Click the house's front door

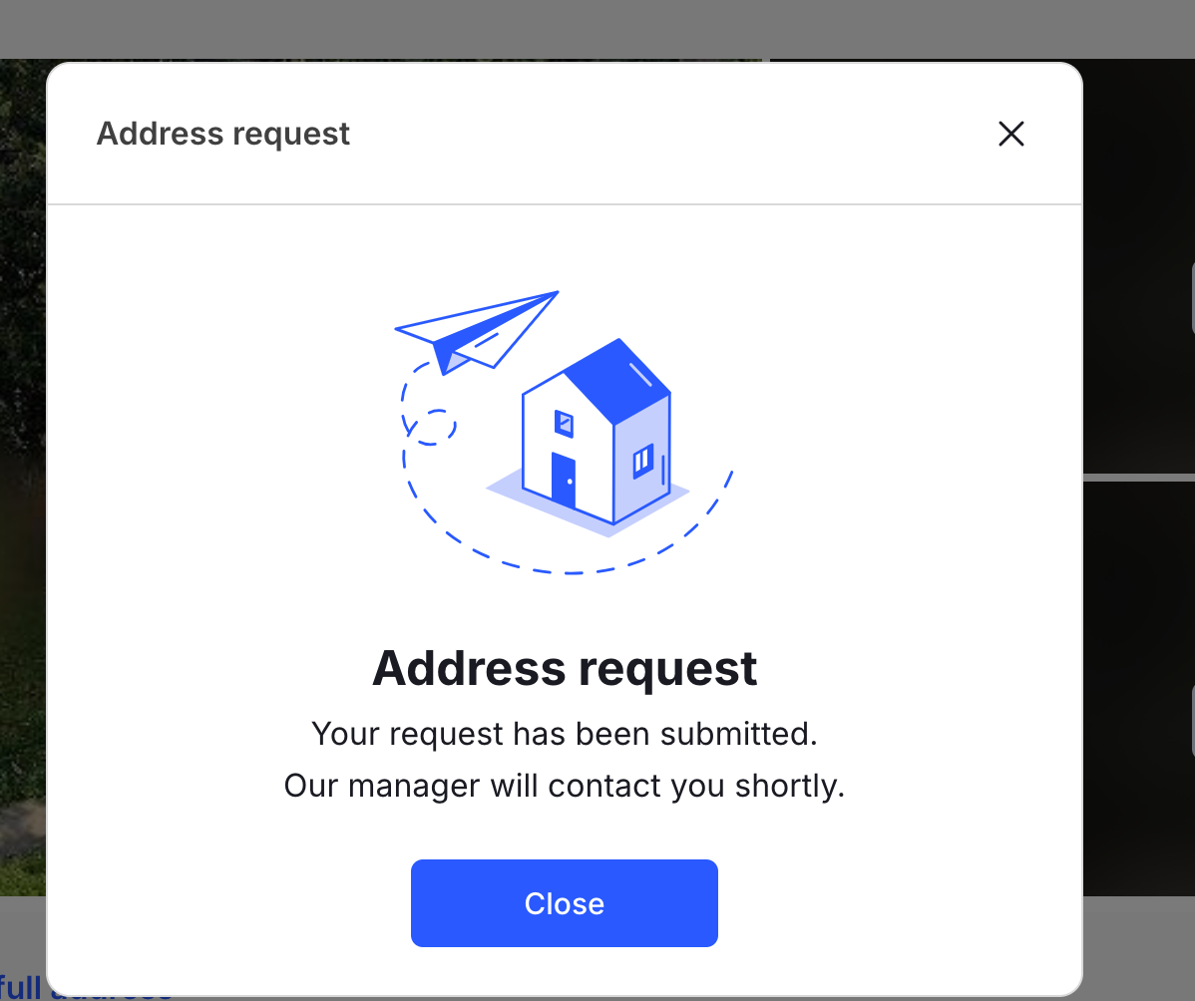tap(564, 480)
